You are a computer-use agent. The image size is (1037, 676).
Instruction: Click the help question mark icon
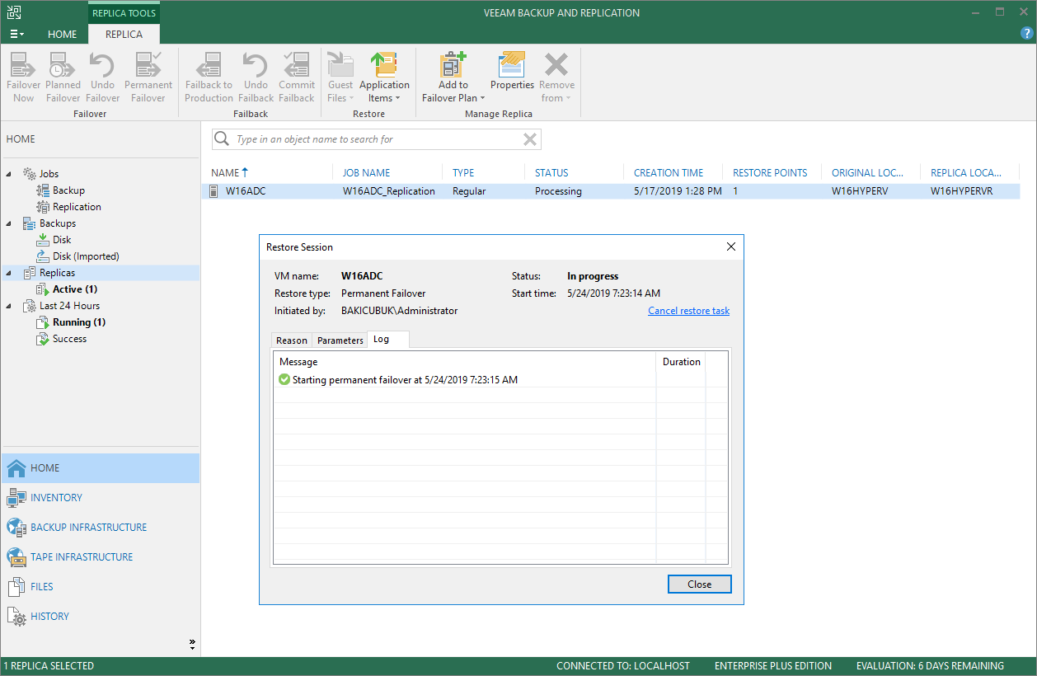(1026, 34)
